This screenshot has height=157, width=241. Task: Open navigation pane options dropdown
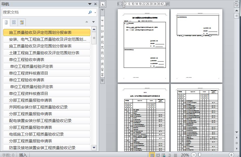[x=90, y=4]
